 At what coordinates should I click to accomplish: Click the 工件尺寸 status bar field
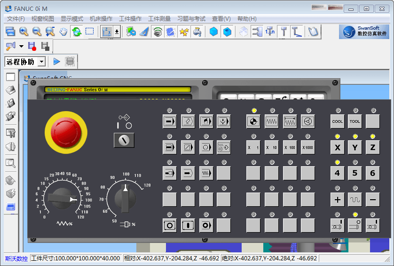click(x=76, y=258)
